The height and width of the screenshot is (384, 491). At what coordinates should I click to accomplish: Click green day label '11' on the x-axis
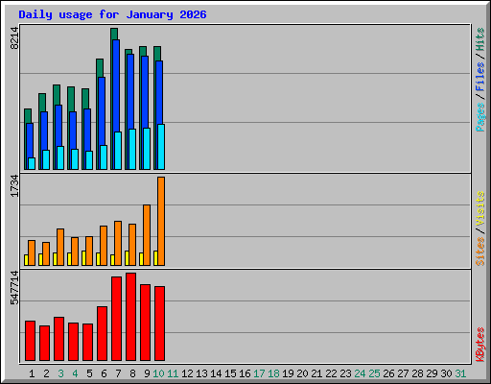click(173, 373)
